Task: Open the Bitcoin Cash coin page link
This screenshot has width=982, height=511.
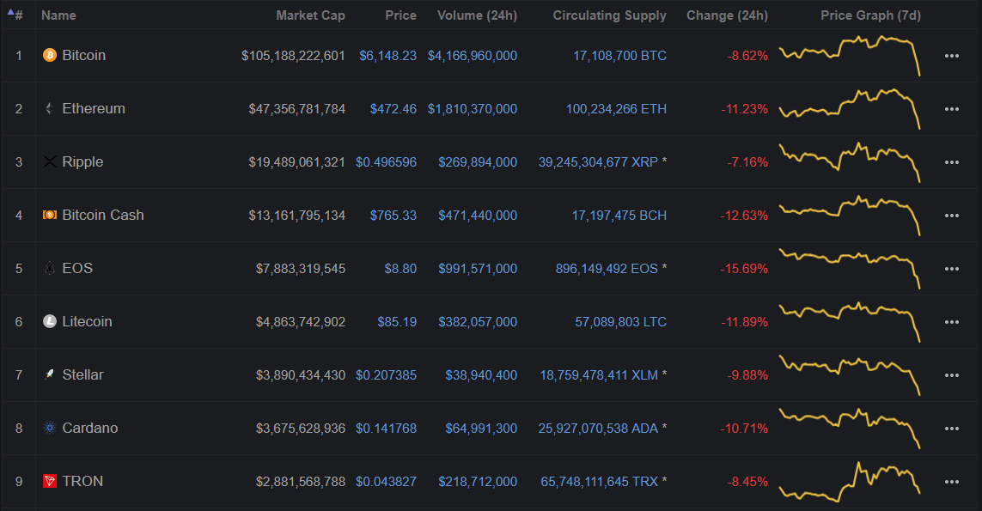Action: point(103,215)
